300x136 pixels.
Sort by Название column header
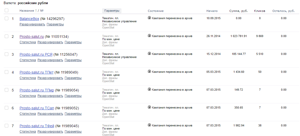point(27,11)
